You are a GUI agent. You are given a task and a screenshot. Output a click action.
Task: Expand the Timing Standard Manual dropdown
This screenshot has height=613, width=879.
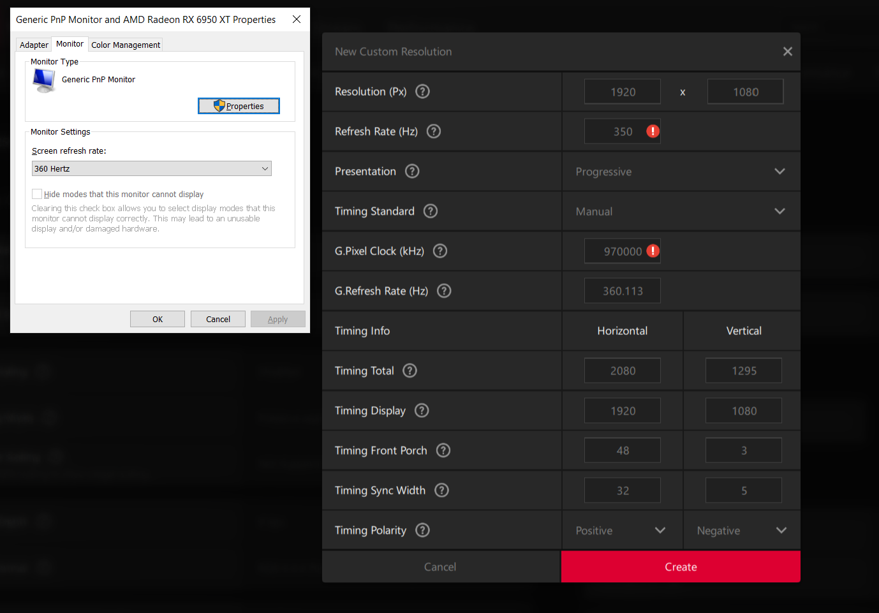pos(681,211)
